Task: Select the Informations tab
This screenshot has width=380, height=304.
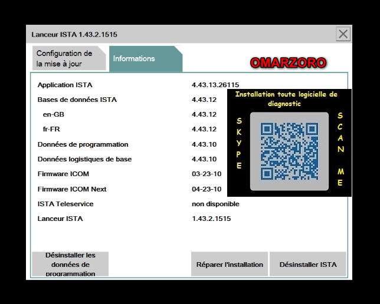Action: (146, 59)
